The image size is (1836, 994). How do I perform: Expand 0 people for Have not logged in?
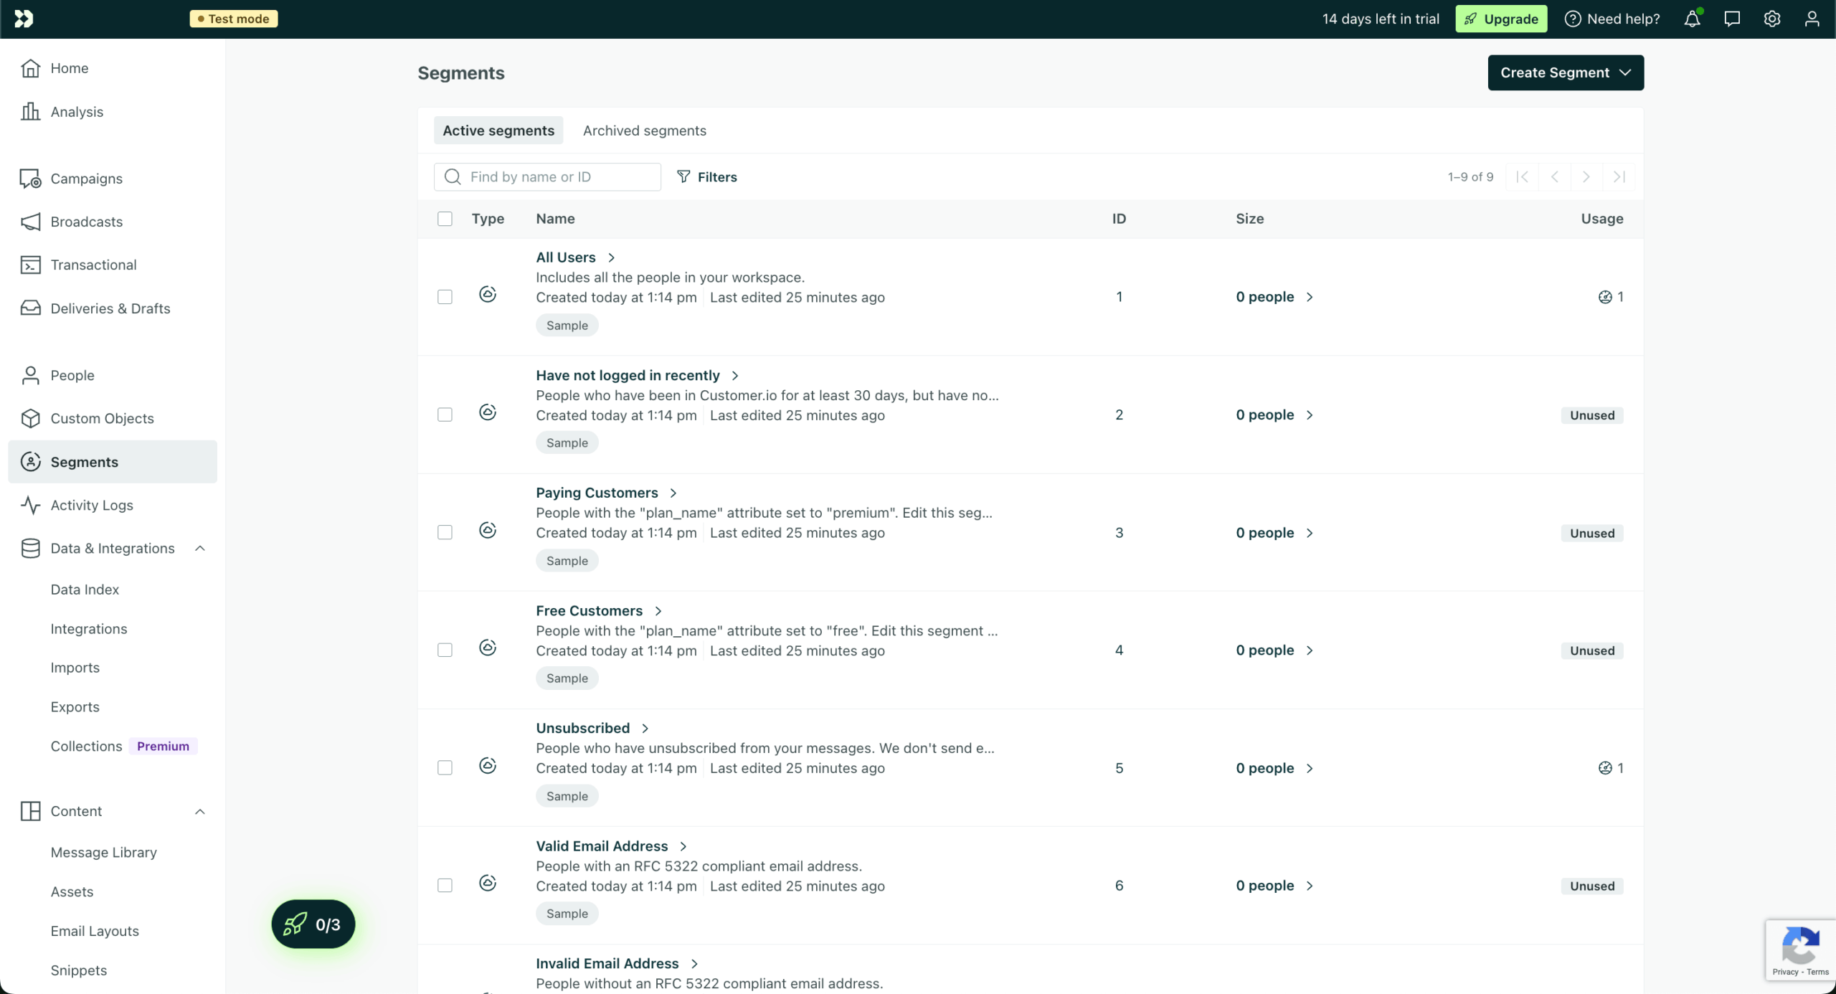[1274, 415]
